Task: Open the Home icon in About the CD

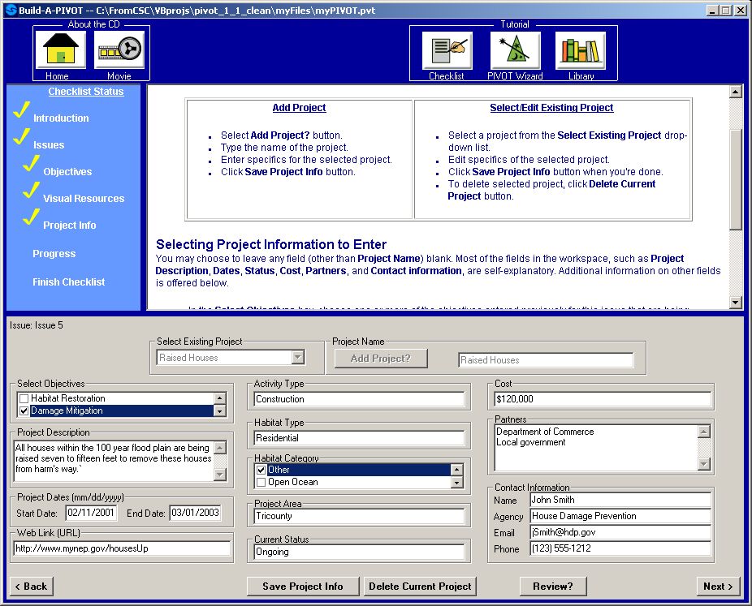Action: pyautogui.click(x=60, y=49)
